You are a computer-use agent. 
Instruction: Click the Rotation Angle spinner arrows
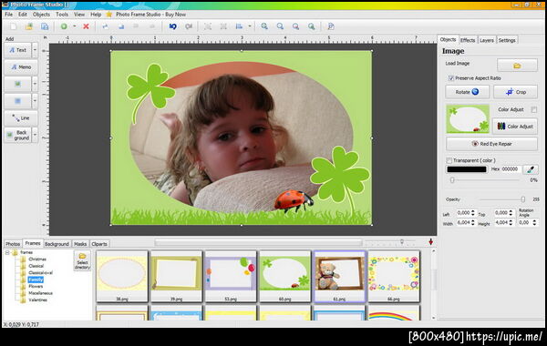534,222
